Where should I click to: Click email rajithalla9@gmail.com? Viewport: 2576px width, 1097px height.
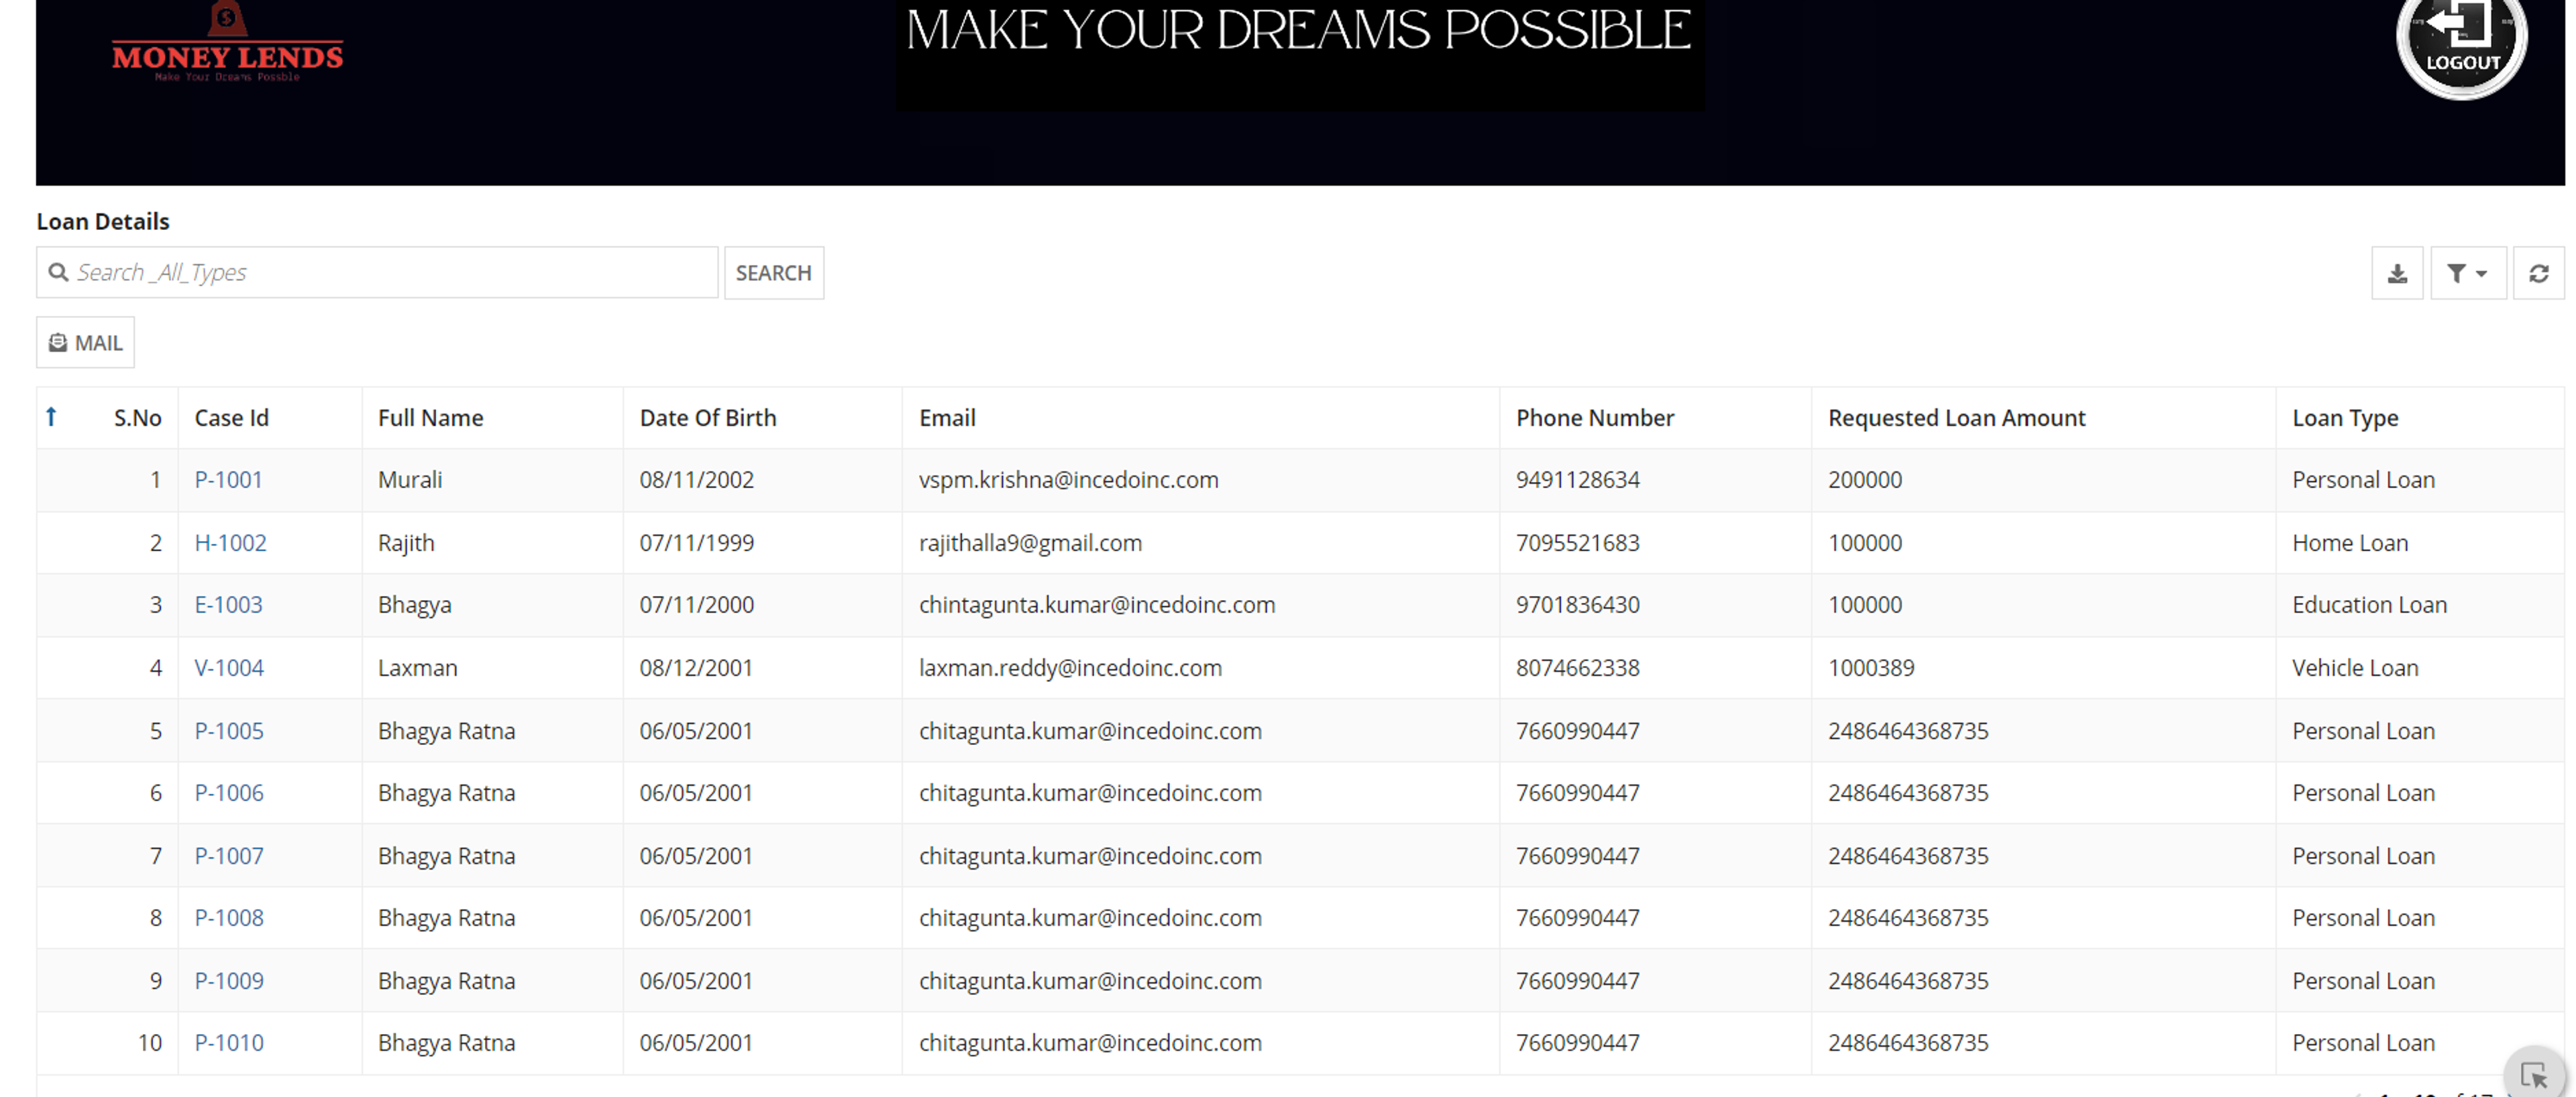[1030, 543]
